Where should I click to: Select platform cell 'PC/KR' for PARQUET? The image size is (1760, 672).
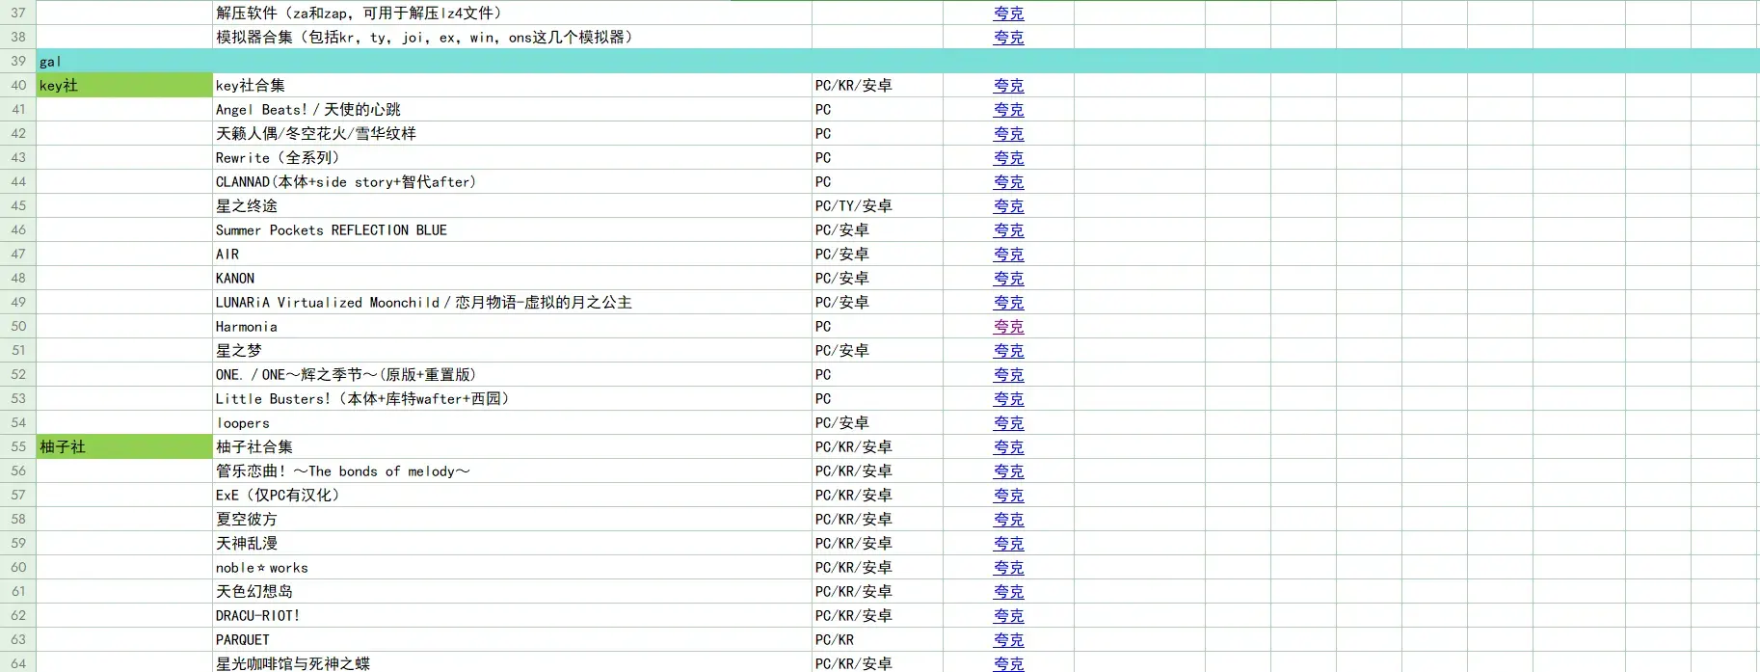[877, 639]
